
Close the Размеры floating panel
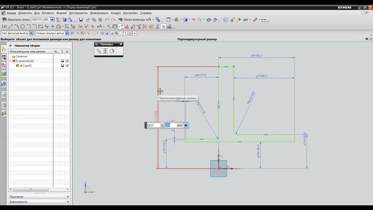[x=121, y=44]
